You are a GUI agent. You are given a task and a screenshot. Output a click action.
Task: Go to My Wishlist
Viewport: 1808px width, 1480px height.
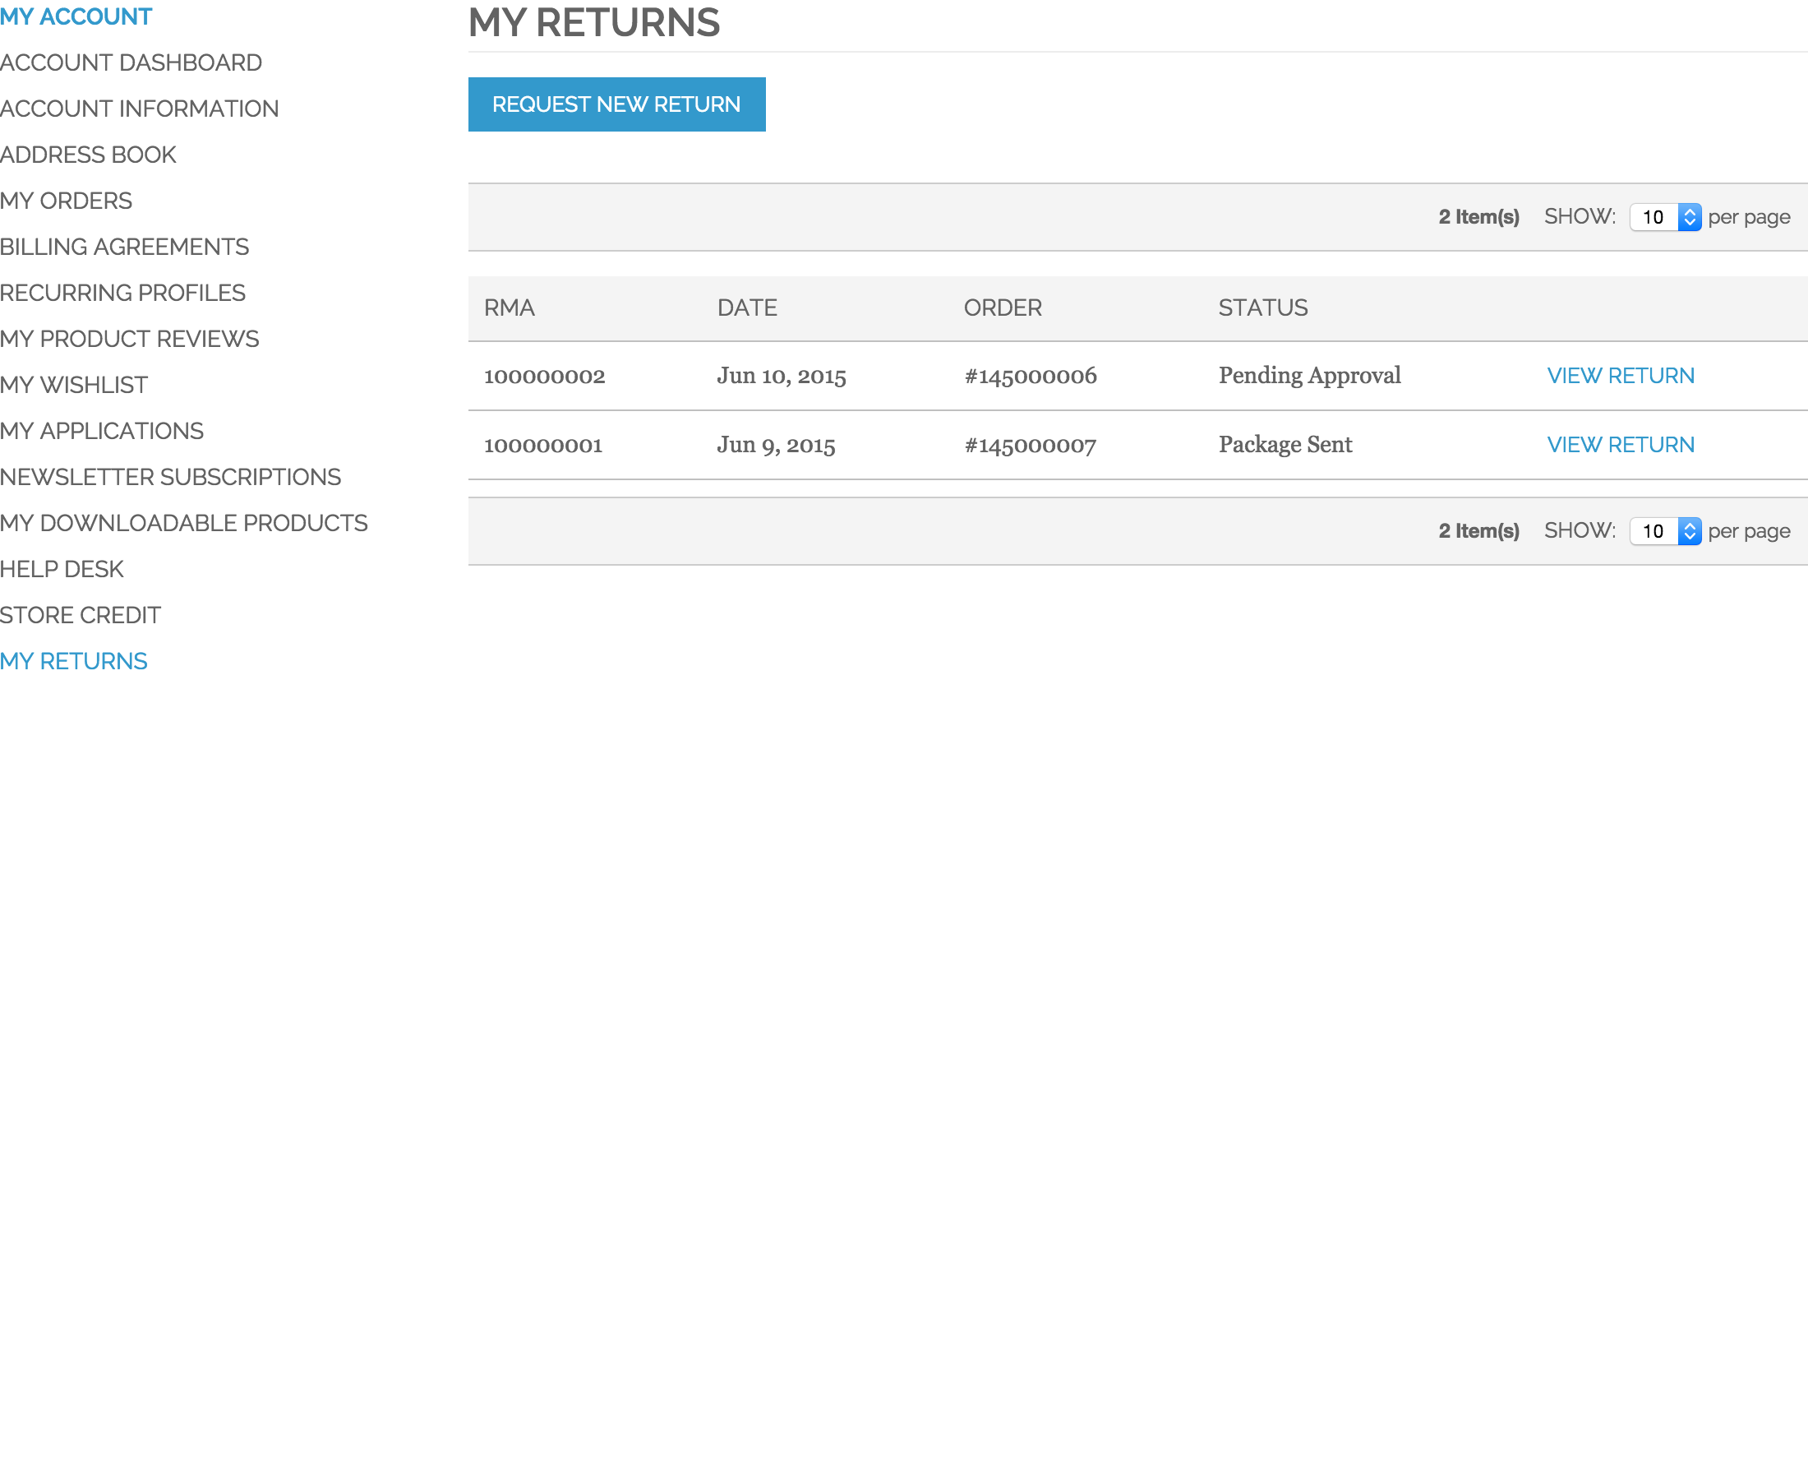(x=74, y=385)
